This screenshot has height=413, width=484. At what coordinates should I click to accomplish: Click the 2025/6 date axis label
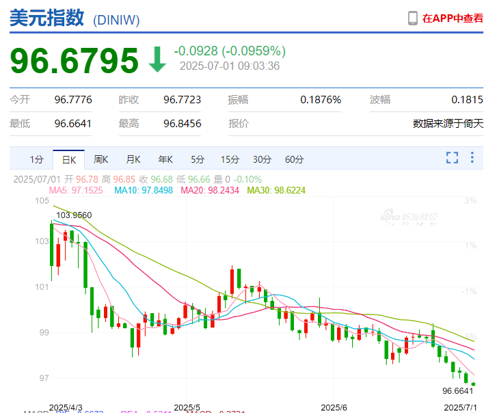[334, 408]
